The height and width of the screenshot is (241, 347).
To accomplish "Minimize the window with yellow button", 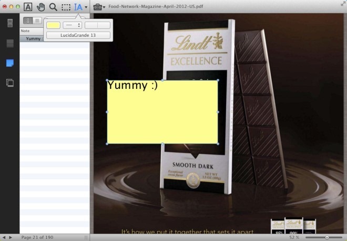I will click(11, 7).
